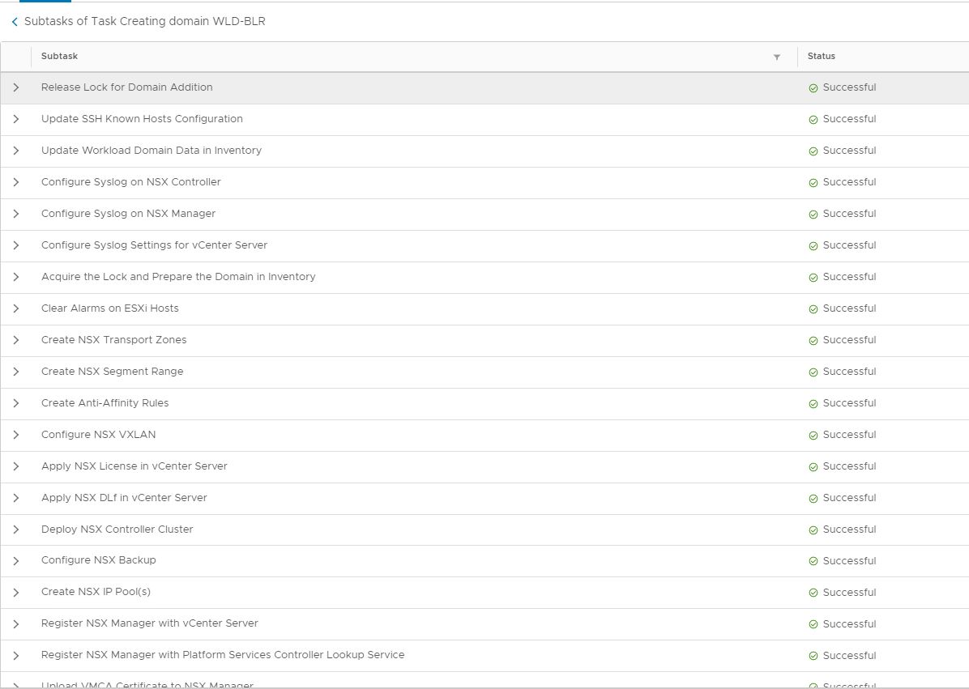Sort by the Subtask column header
Screen dimensions: 969x689
pyautogui.click(x=59, y=57)
